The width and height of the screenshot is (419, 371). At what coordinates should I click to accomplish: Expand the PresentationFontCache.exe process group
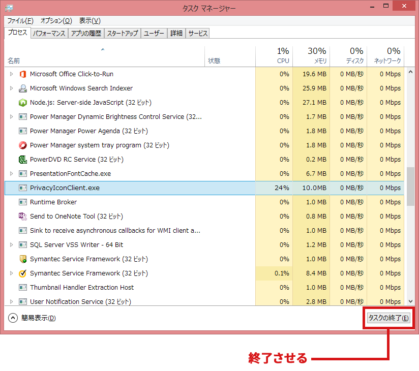click(x=12, y=174)
